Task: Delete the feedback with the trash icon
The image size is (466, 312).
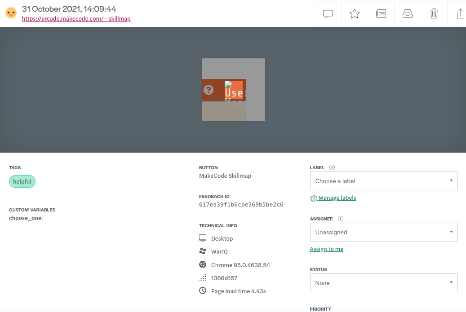Action: point(434,13)
